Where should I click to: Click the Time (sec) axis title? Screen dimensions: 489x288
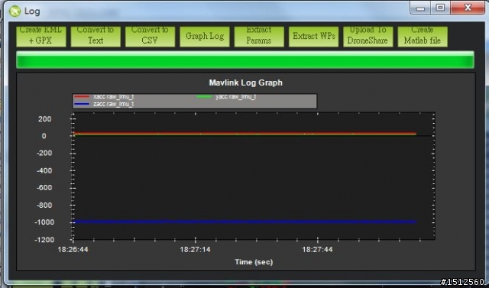[x=254, y=262]
